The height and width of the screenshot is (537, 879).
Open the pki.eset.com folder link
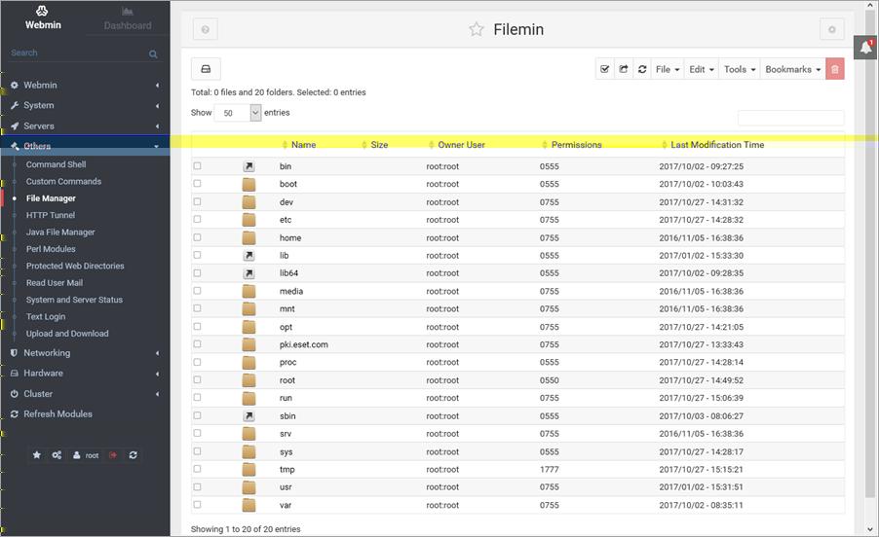[x=304, y=344]
